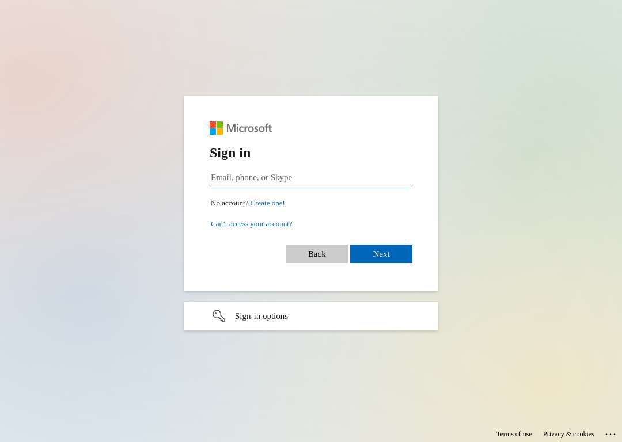The height and width of the screenshot is (442, 622).
Task: Click the Sign in heading
Action: 230,153
